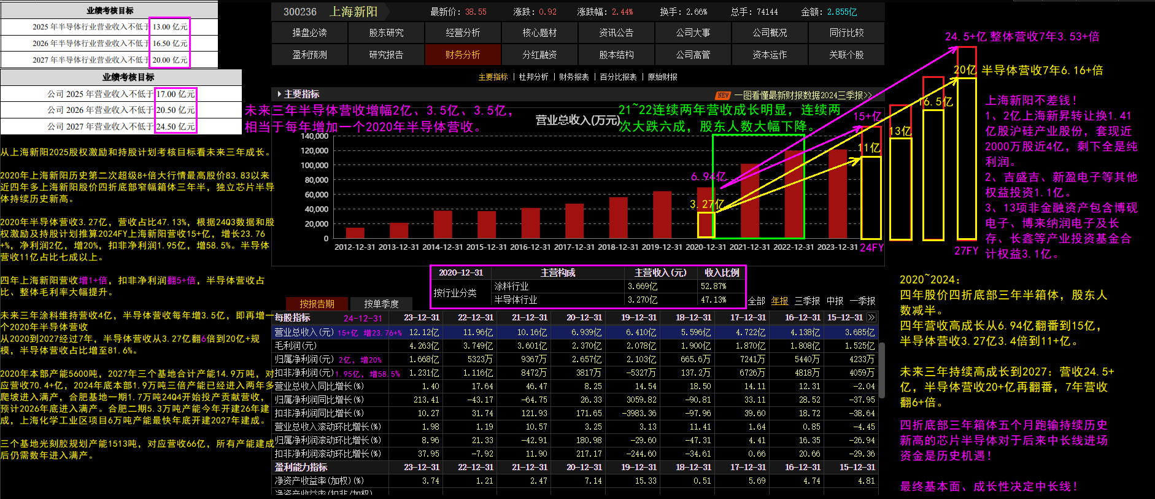Viewport: 1155px width, 499px height.
Task: Go to the 公司概况 tab
Action: [770, 33]
